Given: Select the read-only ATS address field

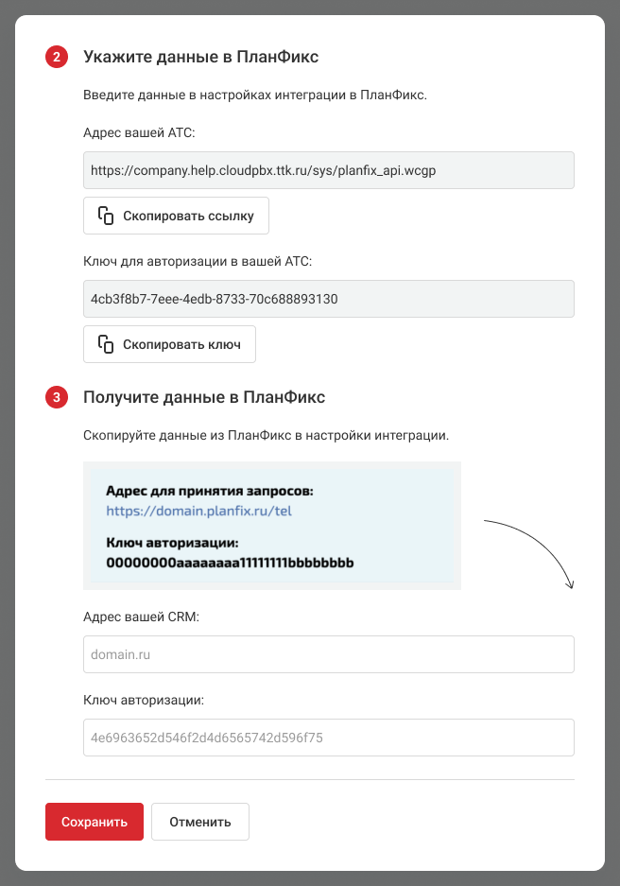Looking at the screenshot, I should [329, 170].
